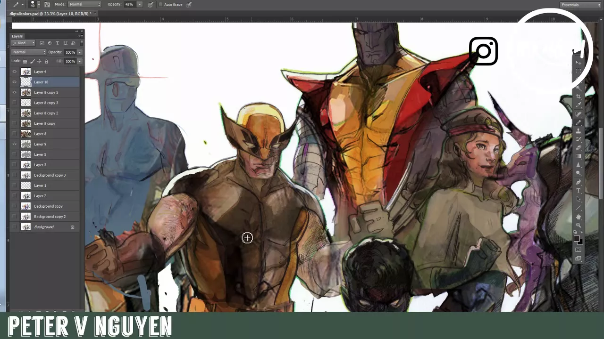Open the layer Fill slider arrow
Screen dimensions: 604x339
tap(80, 61)
